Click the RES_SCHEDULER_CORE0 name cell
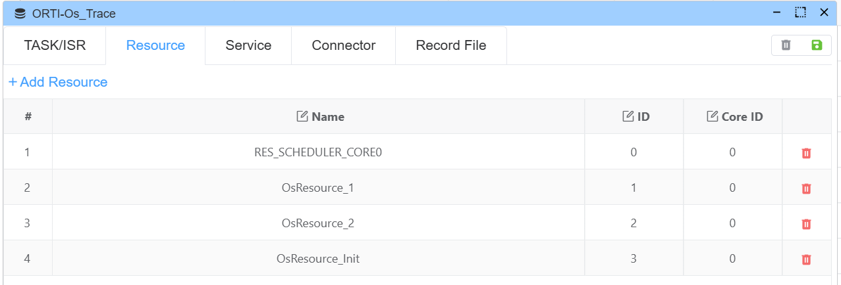The width and height of the screenshot is (841, 285). [318, 152]
